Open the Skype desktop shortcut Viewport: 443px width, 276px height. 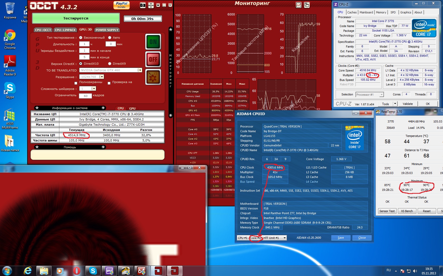[10, 91]
